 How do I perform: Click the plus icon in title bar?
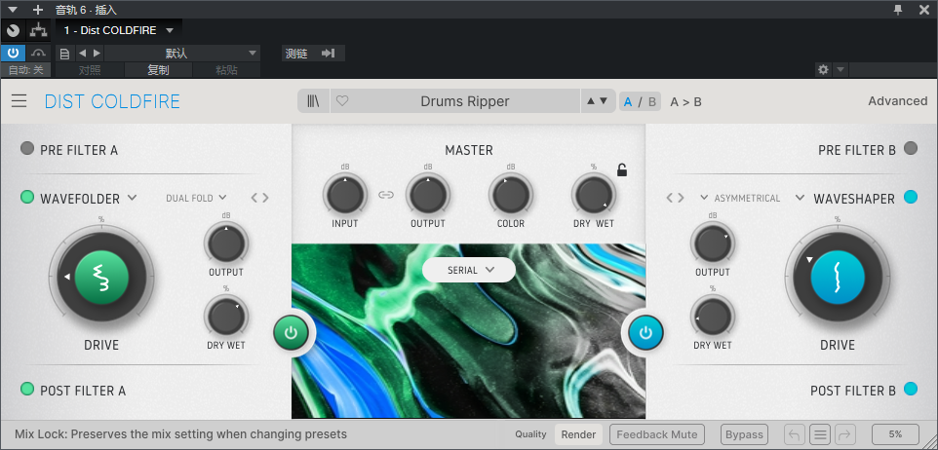(x=38, y=10)
